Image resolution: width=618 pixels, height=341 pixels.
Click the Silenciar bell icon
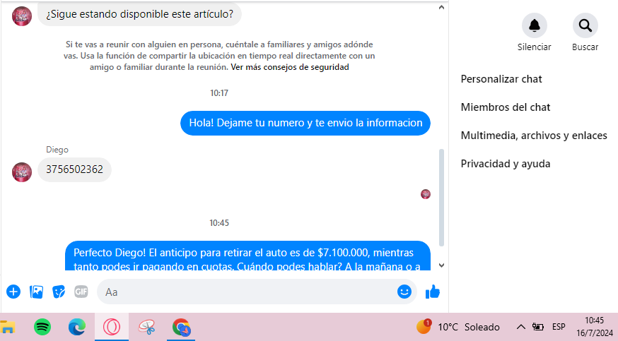click(534, 26)
